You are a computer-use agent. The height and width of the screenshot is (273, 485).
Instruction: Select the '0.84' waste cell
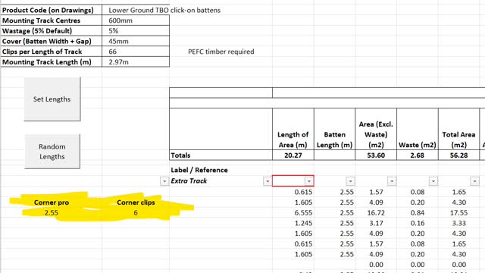click(418, 212)
